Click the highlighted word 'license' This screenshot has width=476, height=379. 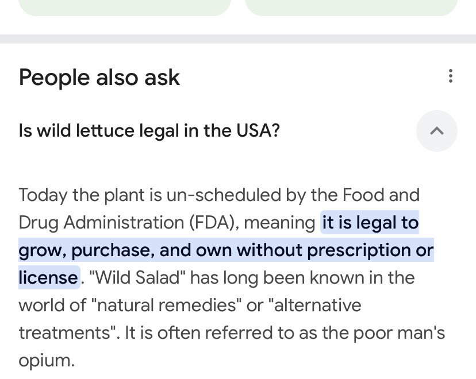tap(49, 277)
